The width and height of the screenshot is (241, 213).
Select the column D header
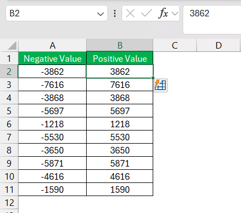[219, 45]
